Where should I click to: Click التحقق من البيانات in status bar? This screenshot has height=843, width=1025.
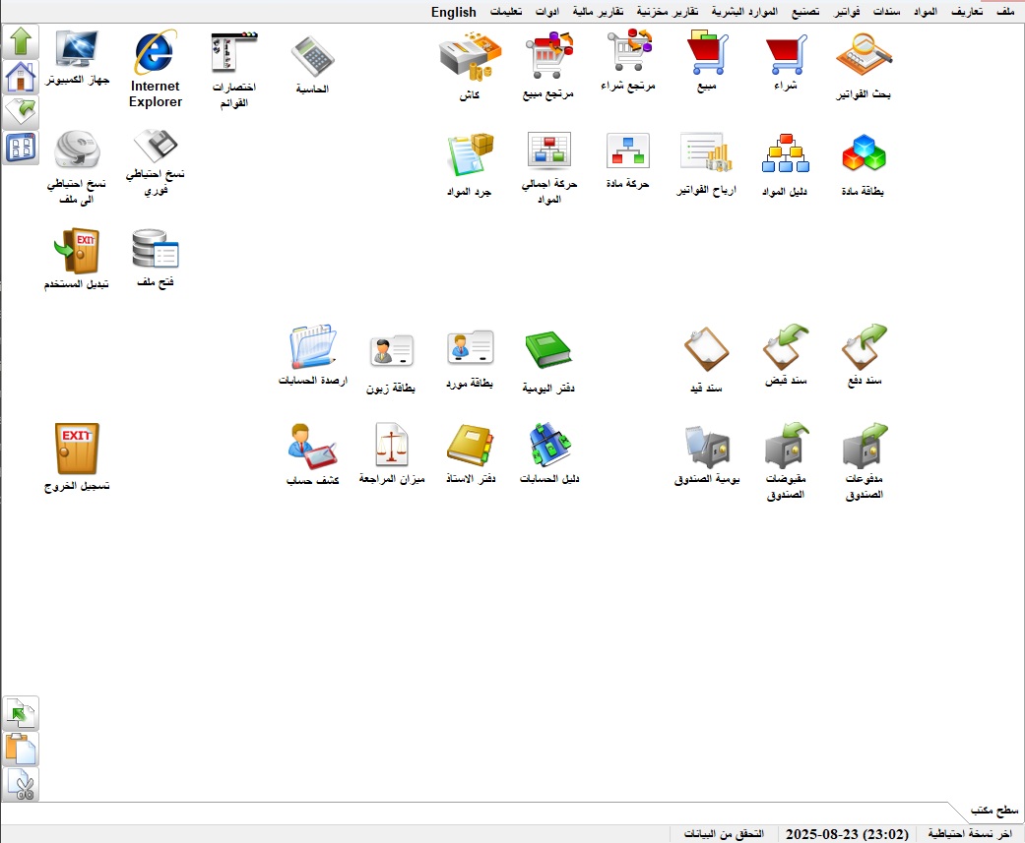[x=724, y=834]
